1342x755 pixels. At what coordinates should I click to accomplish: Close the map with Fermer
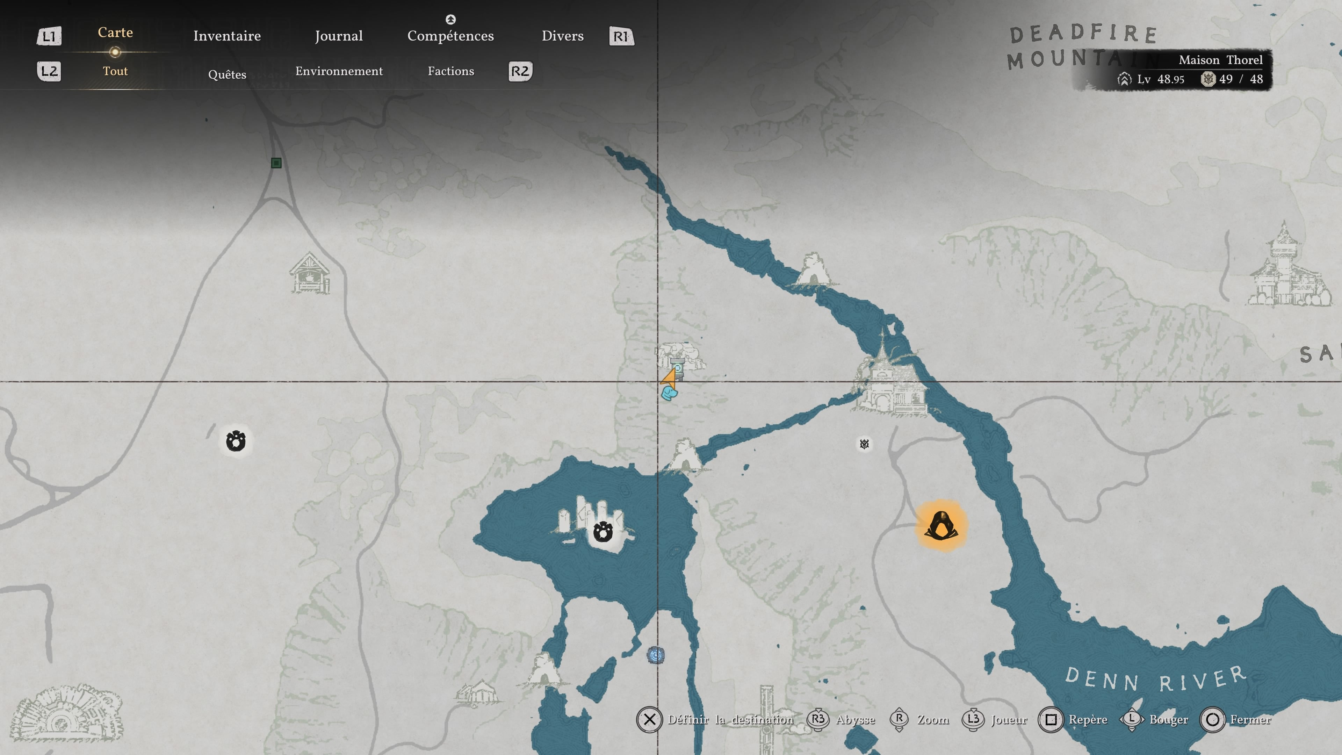tap(1236, 720)
